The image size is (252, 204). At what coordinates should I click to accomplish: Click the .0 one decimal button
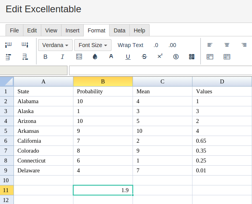tap(156, 45)
